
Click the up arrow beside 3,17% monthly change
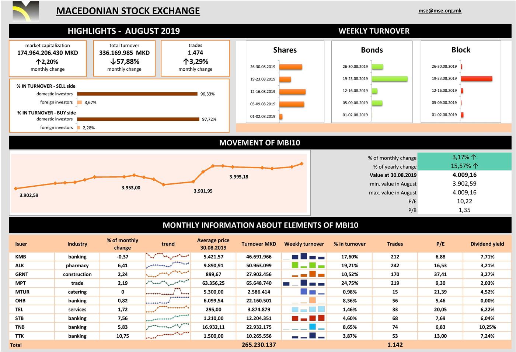tap(474, 157)
